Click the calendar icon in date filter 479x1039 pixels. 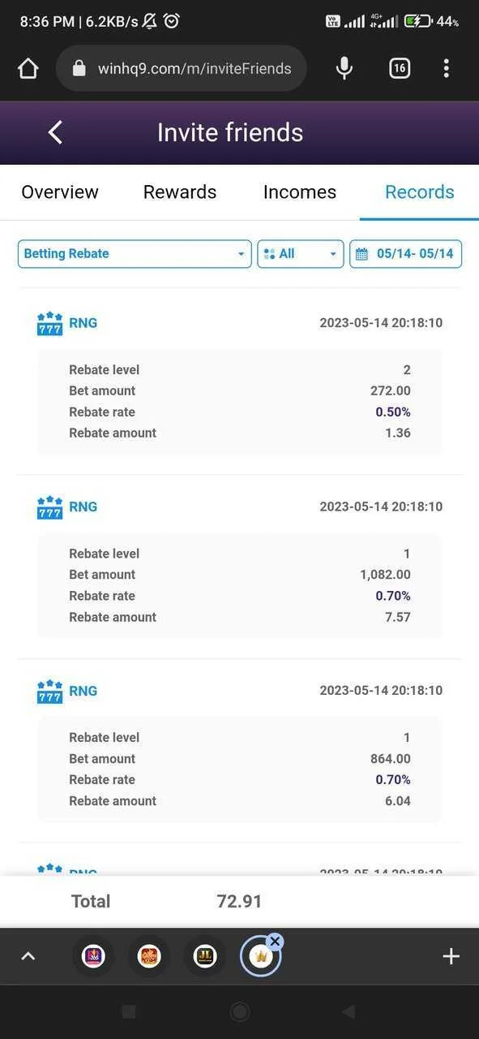(x=362, y=254)
